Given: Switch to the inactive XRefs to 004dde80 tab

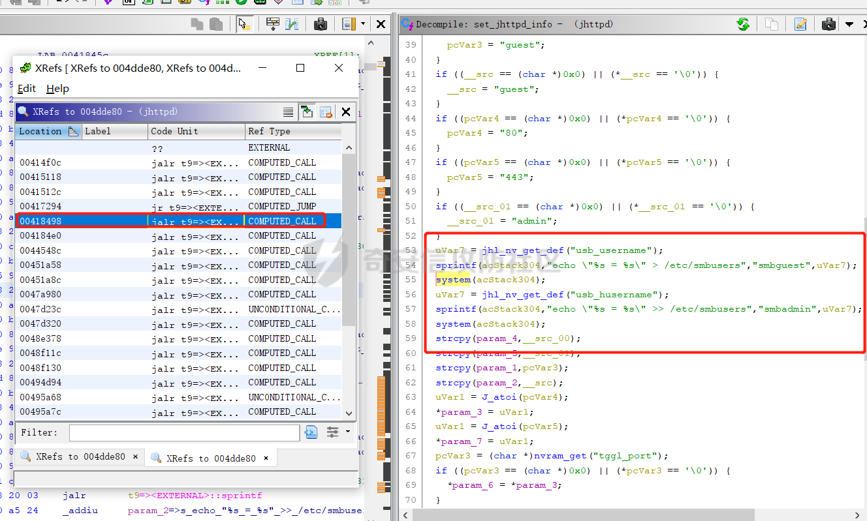Looking at the screenshot, I should click(x=80, y=457).
